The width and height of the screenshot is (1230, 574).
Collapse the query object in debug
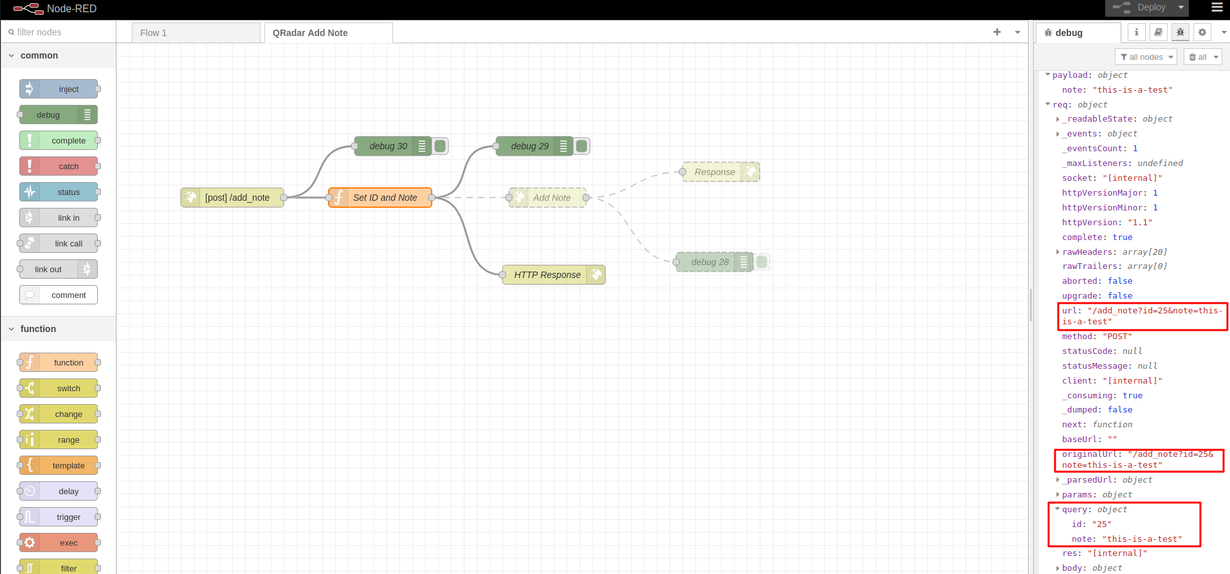pos(1058,509)
